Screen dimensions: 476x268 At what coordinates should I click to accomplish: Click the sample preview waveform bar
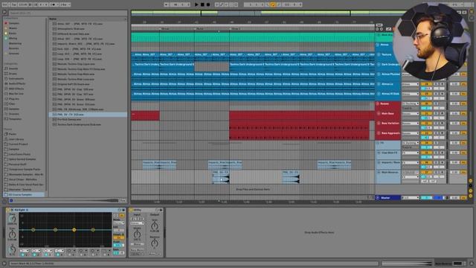66,200
